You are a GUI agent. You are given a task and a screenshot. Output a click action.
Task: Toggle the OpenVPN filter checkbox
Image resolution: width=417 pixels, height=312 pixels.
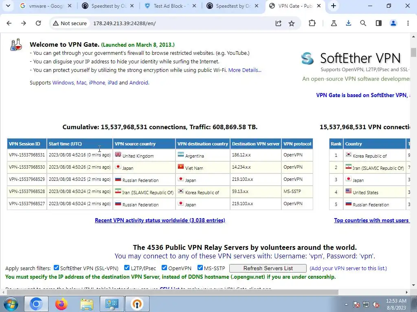point(165,268)
